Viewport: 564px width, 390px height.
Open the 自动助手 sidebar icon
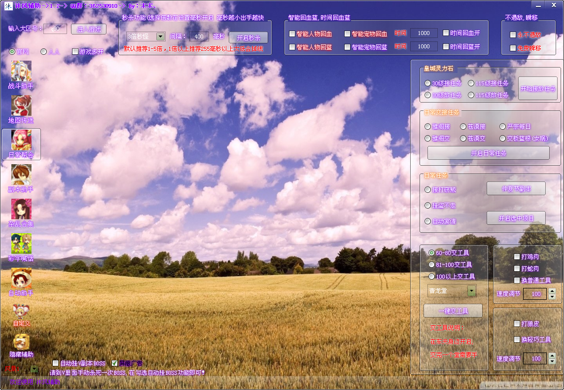click(x=21, y=279)
